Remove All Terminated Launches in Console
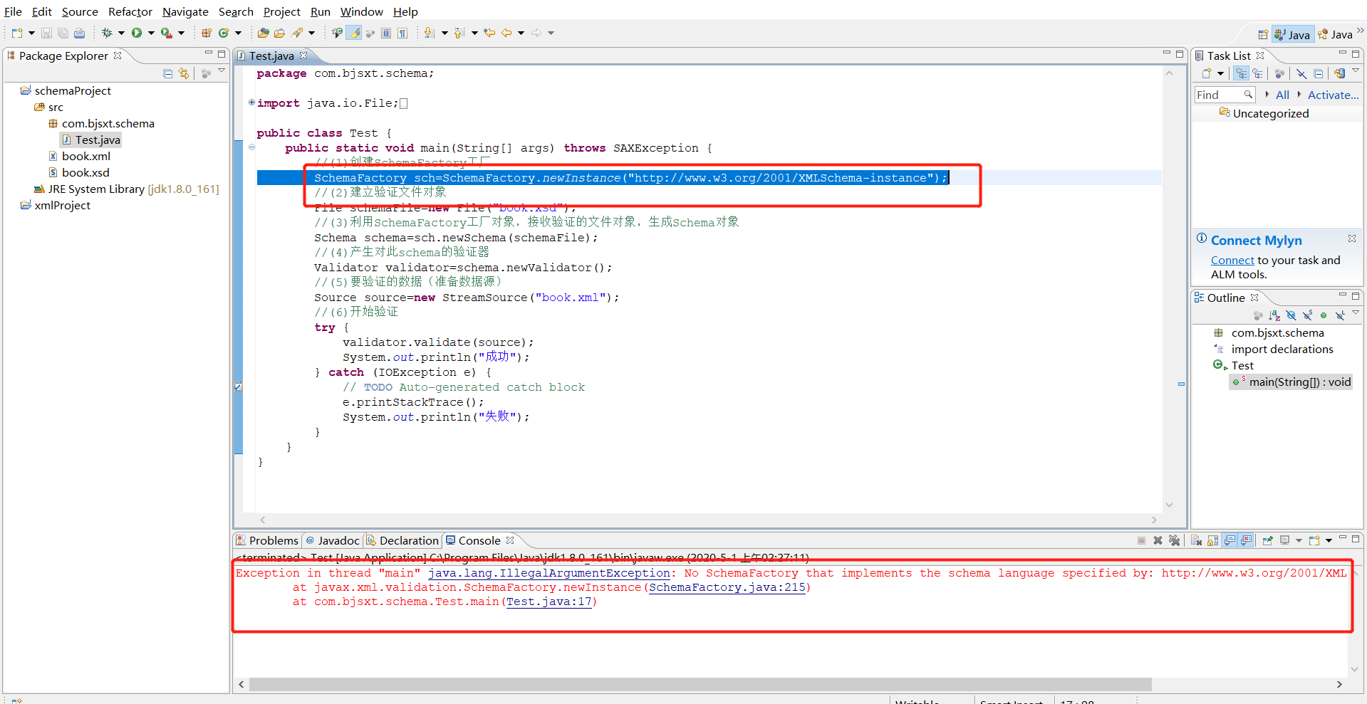 coord(1175,540)
